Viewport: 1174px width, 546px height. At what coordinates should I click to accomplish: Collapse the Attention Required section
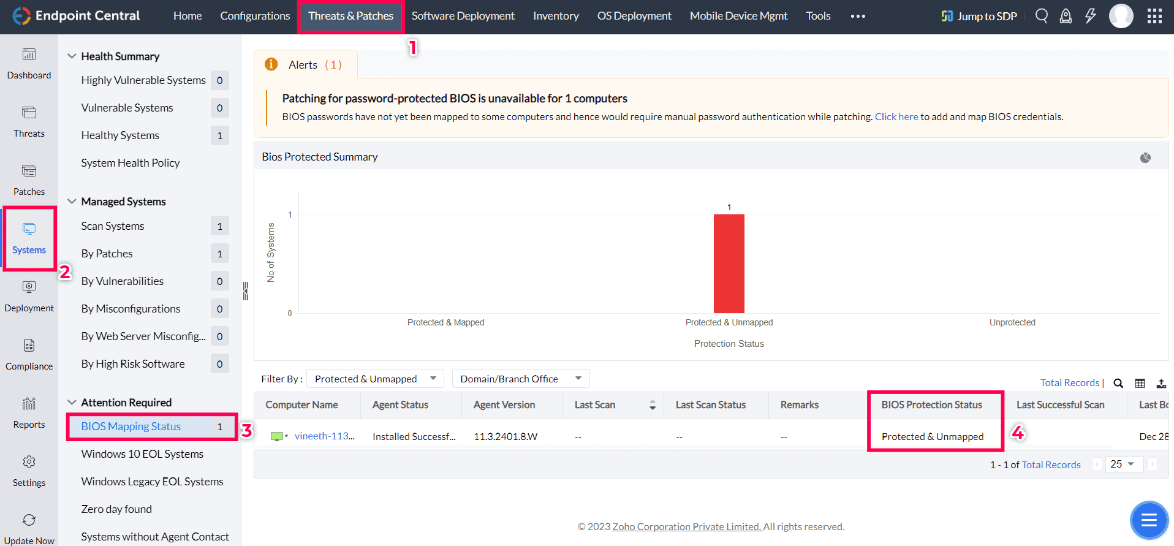pyautogui.click(x=72, y=402)
